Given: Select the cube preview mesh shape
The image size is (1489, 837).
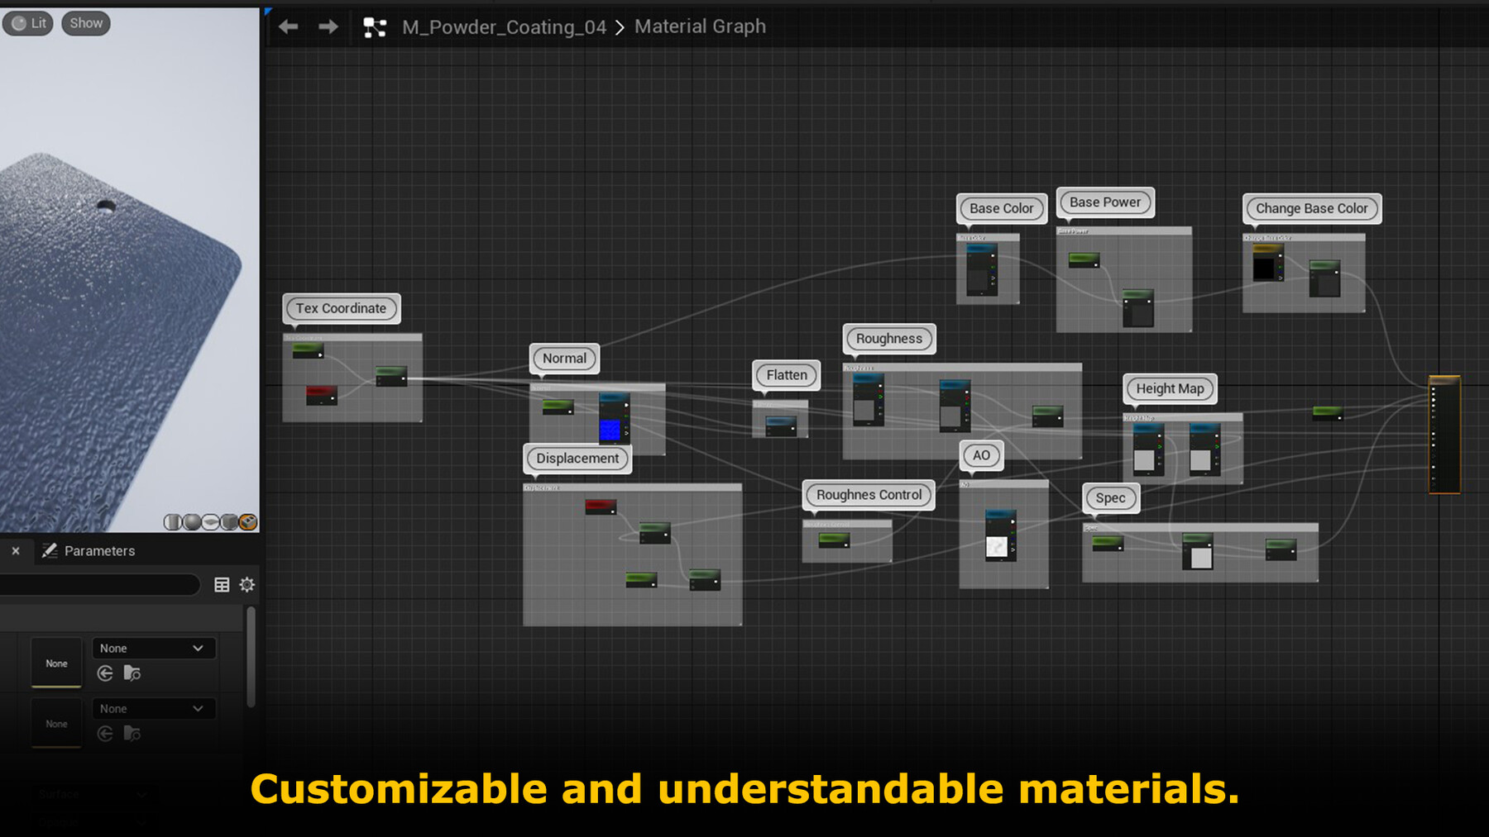Looking at the screenshot, I should (x=229, y=522).
